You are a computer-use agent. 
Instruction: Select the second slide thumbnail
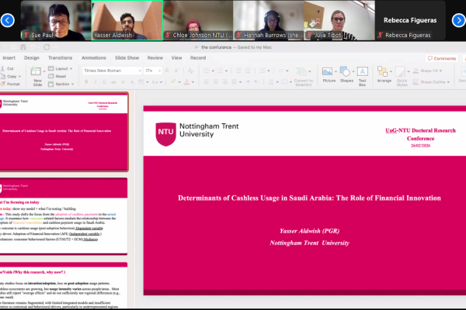(x=64, y=216)
